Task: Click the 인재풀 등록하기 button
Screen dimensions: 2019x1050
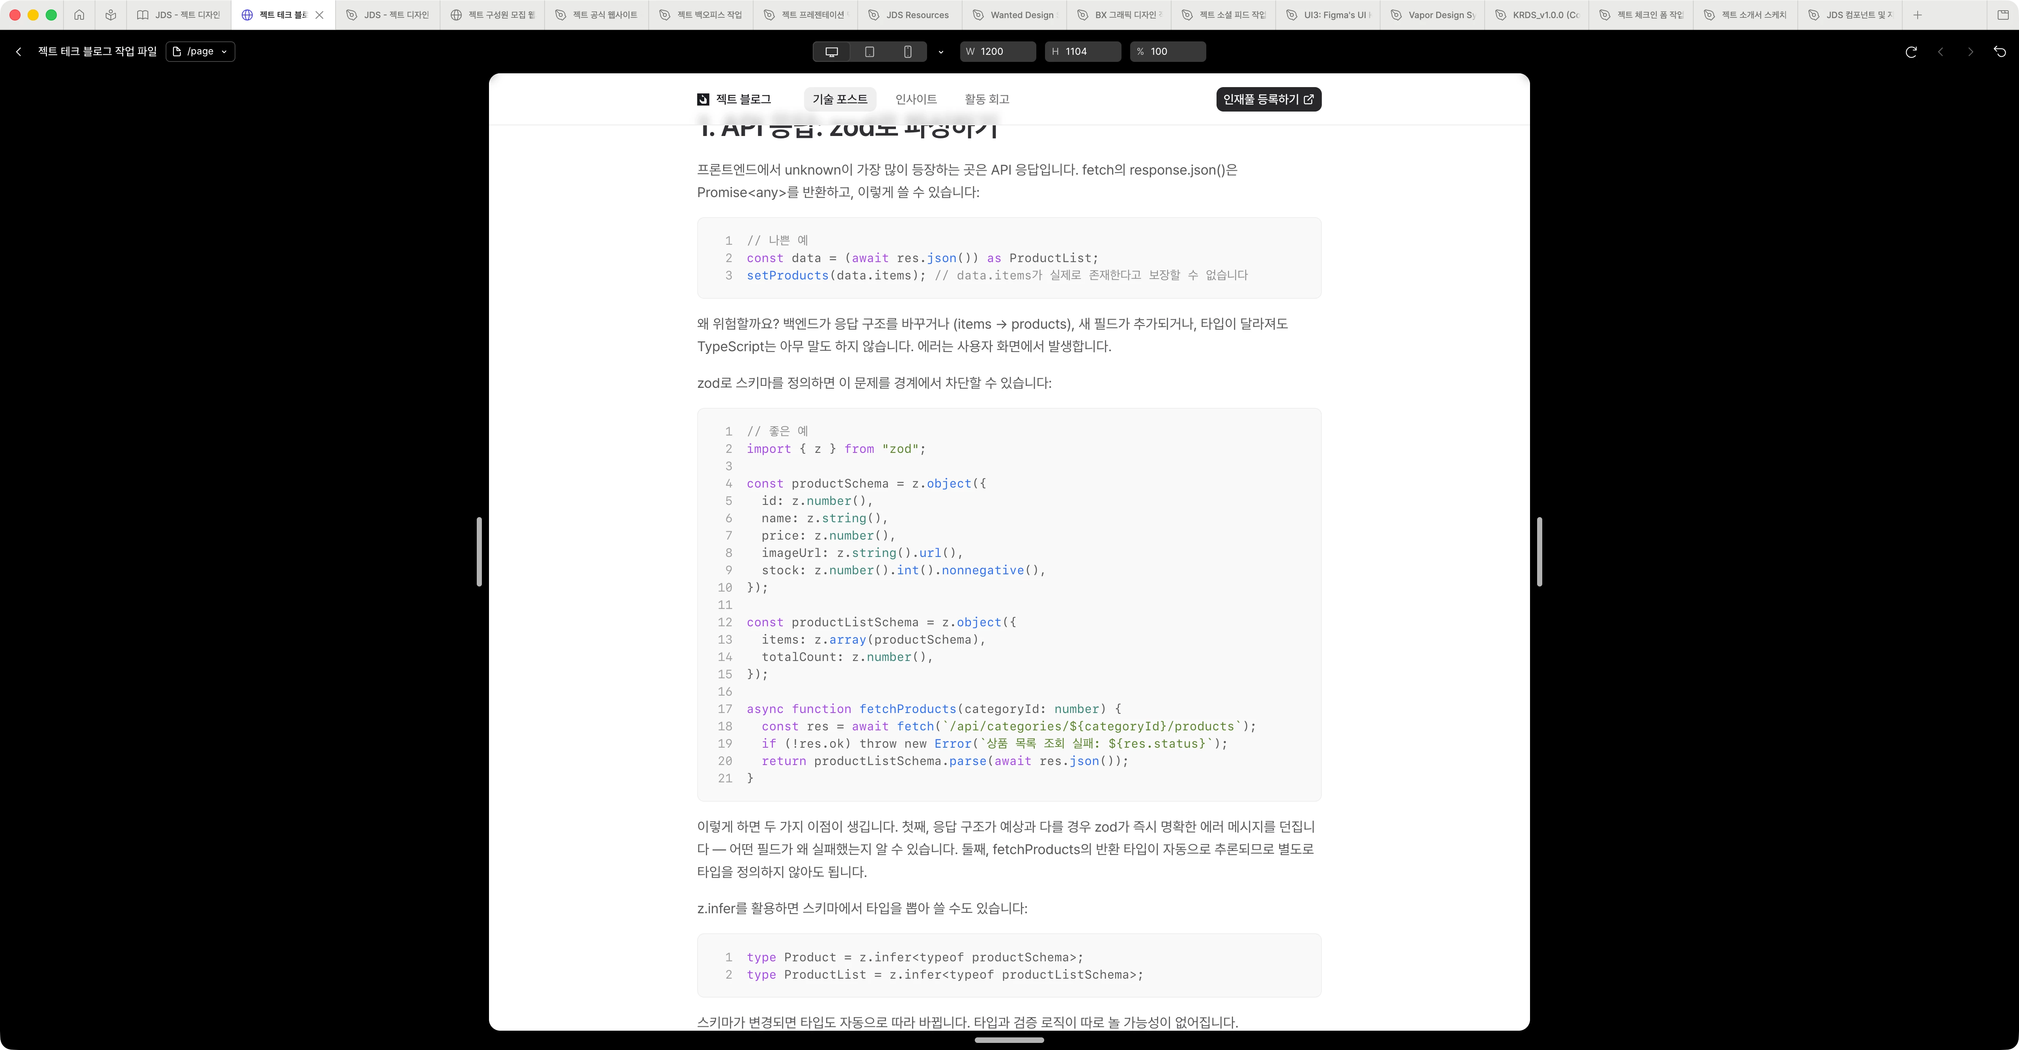Action: (1268, 99)
